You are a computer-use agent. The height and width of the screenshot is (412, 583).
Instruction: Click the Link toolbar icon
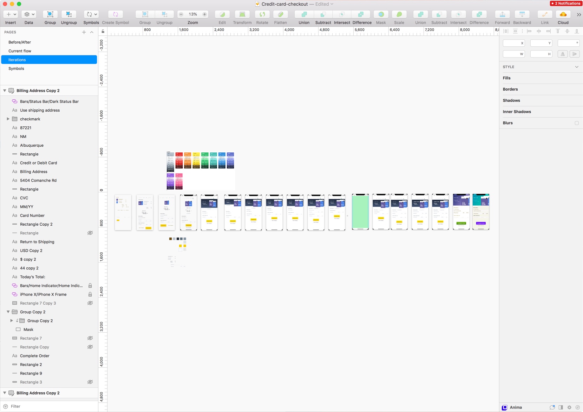pyautogui.click(x=545, y=14)
